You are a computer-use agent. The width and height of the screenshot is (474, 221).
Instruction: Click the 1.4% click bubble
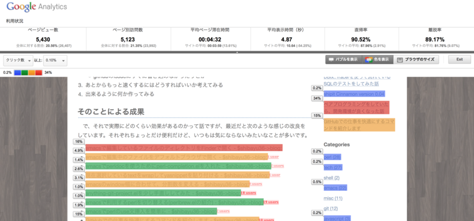pyautogui.click(x=79, y=159)
